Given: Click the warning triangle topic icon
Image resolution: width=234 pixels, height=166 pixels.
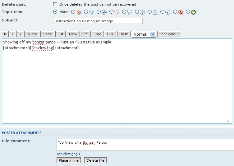Looking at the screenshot, I should (x=155, y=12).
